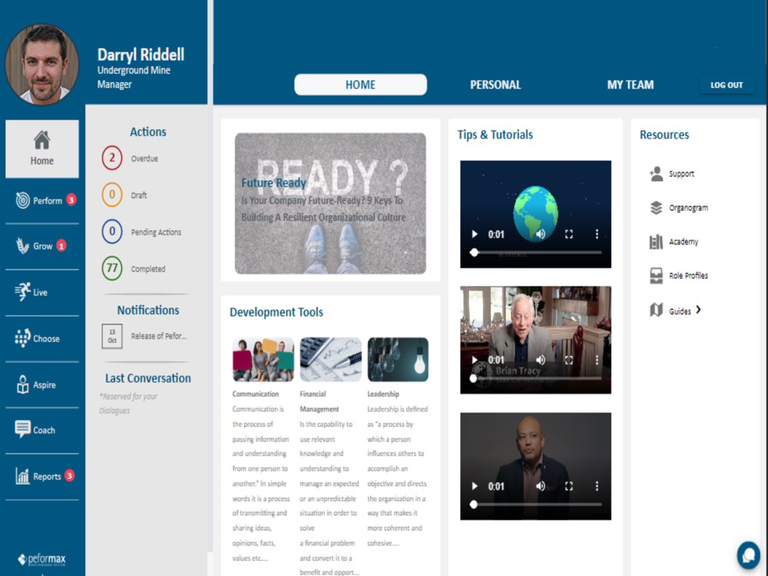Expand the Guides chevron

pos(698,310)
